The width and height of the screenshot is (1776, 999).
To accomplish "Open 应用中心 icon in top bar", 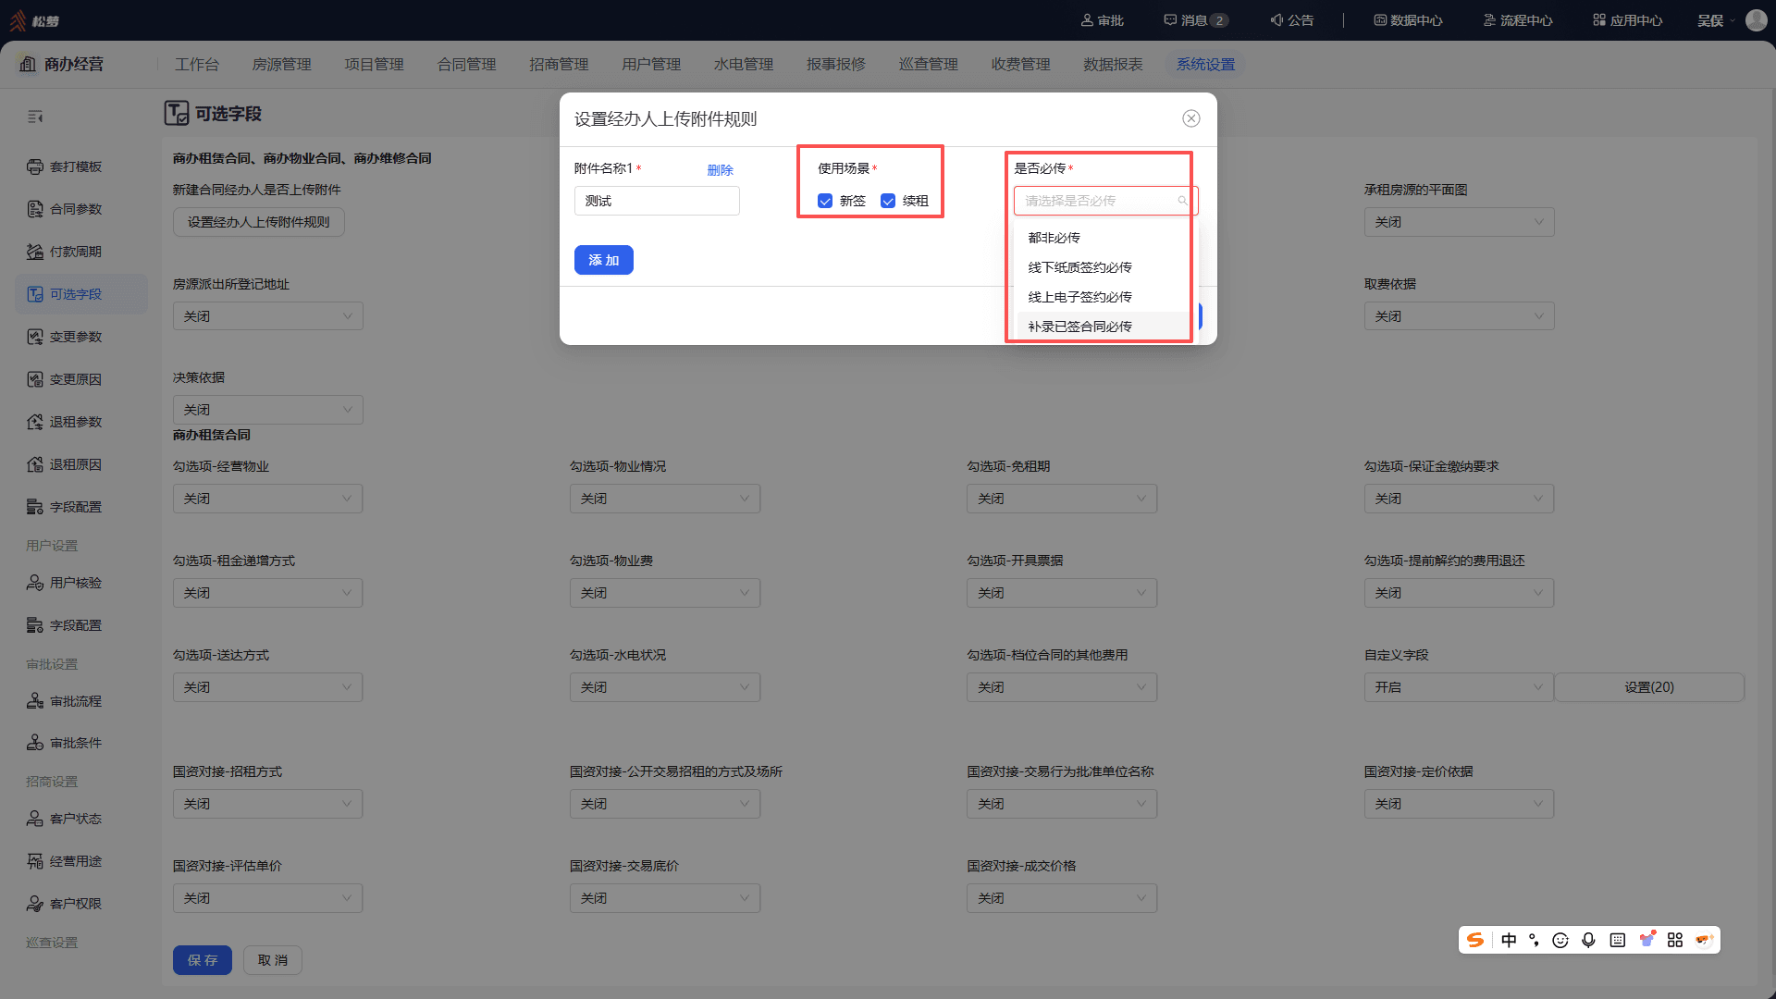I will (x=1599, y=20).
